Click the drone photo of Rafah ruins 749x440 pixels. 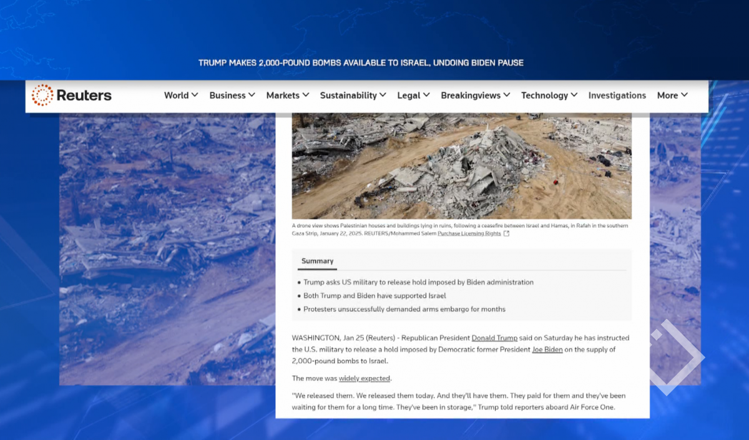(461, 165)
